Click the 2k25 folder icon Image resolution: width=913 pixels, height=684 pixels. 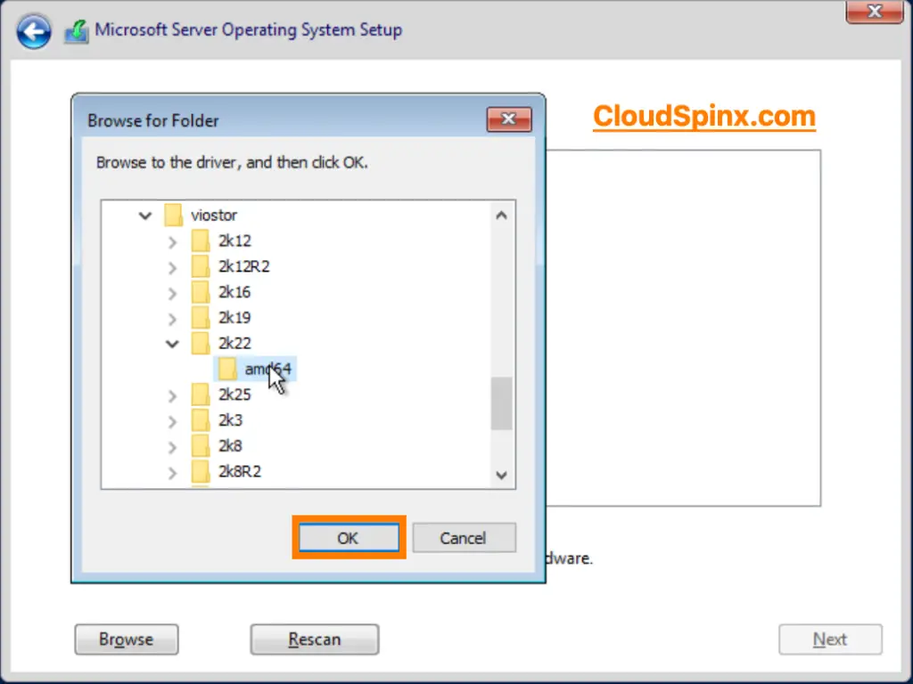(x=201, y=394)
